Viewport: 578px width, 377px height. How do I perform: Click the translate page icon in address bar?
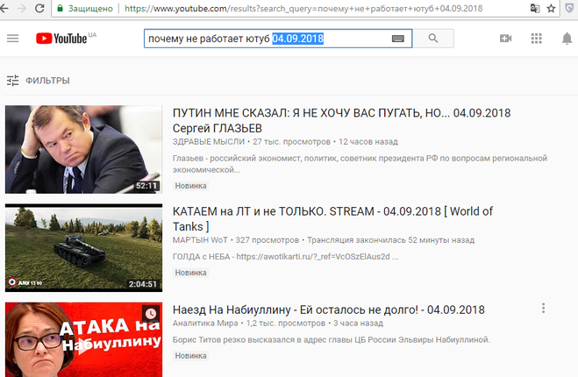(x=534, y=9)
